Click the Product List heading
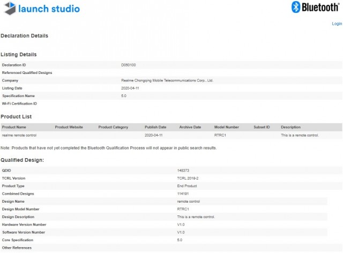Viewport: 343px width, 253px height. (16, 117)
